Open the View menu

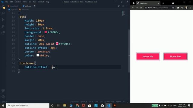[25, 2]
